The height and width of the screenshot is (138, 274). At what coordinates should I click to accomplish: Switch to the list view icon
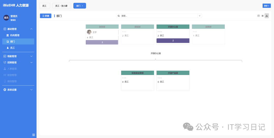263,16
